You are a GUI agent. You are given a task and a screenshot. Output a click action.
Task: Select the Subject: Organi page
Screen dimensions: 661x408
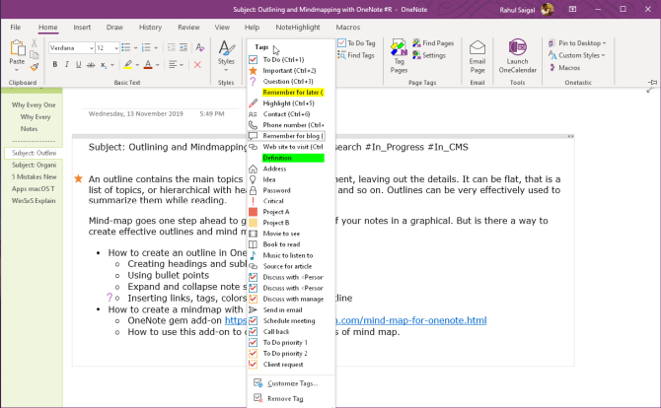click(x=34, y=165)
